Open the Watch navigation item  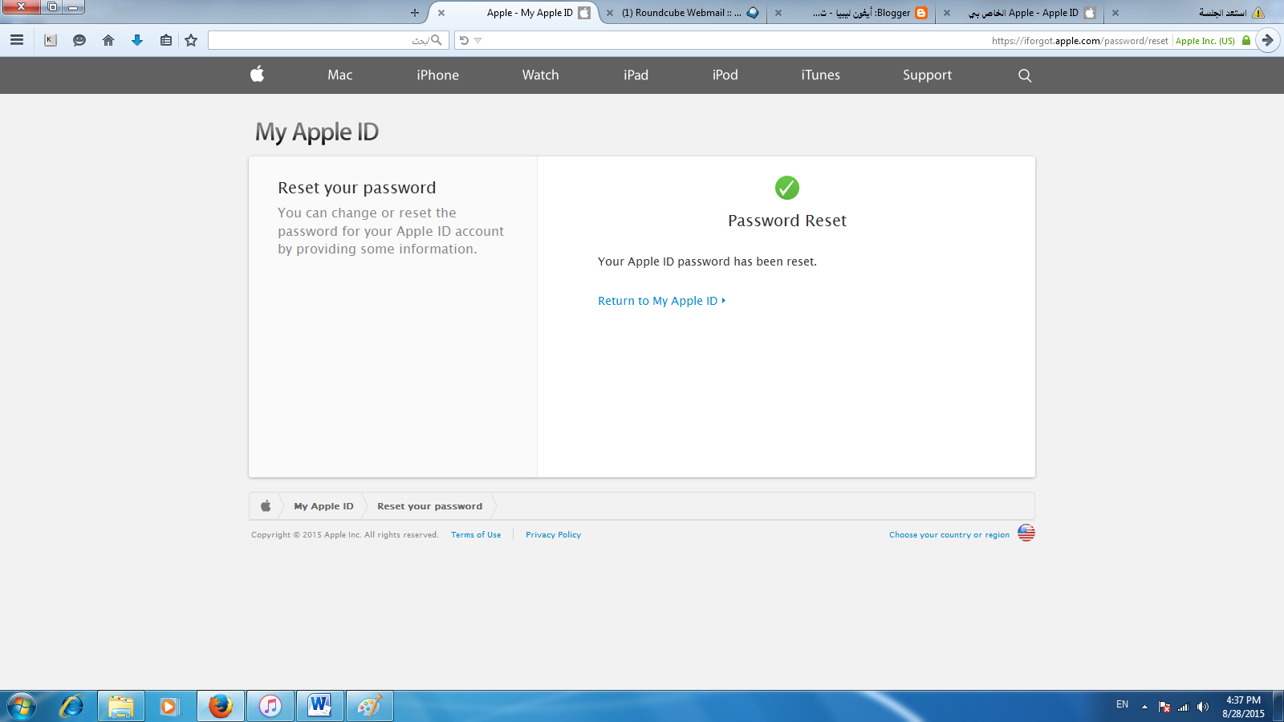[541, 75]
